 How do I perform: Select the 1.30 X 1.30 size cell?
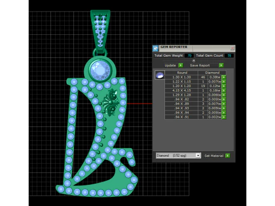coord(182,77)
